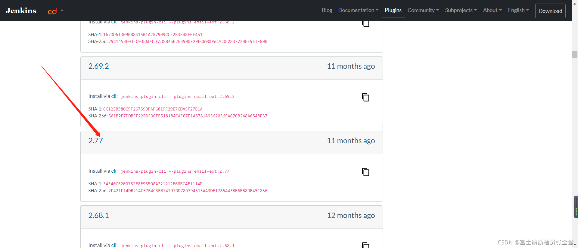Click the "12 months ago" label for 2.68.1

point(351,215)
